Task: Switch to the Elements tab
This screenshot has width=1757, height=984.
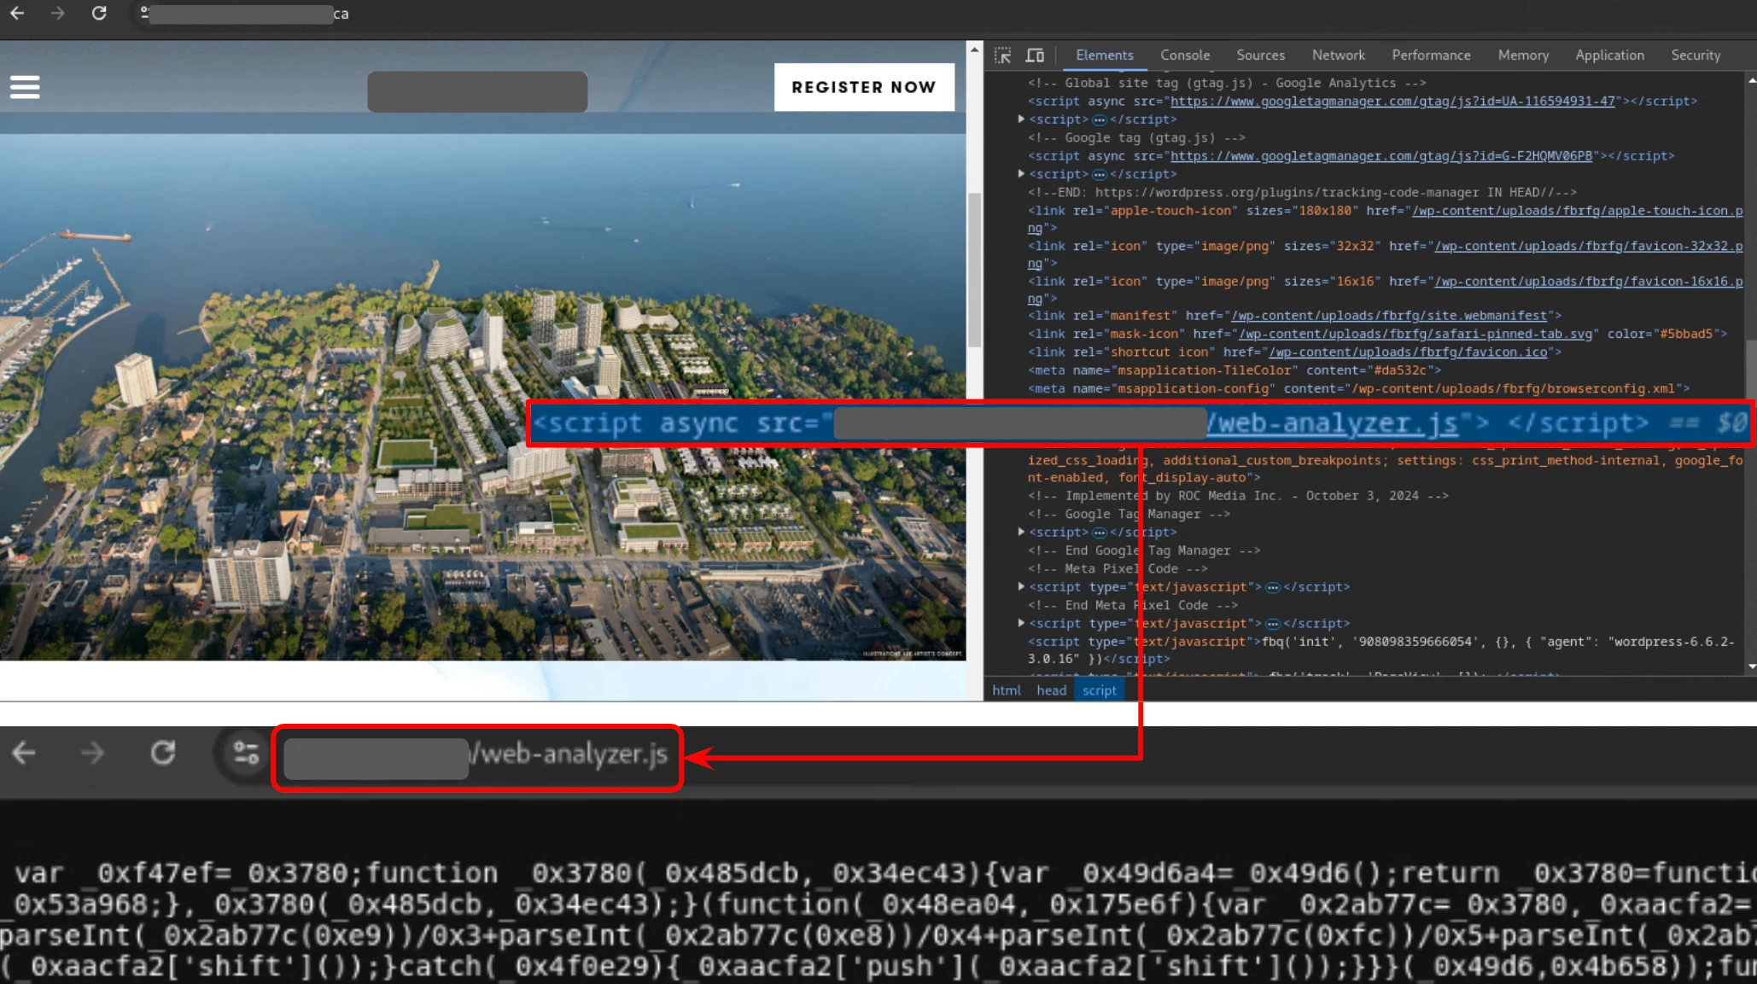Action: click(1105, 55)
